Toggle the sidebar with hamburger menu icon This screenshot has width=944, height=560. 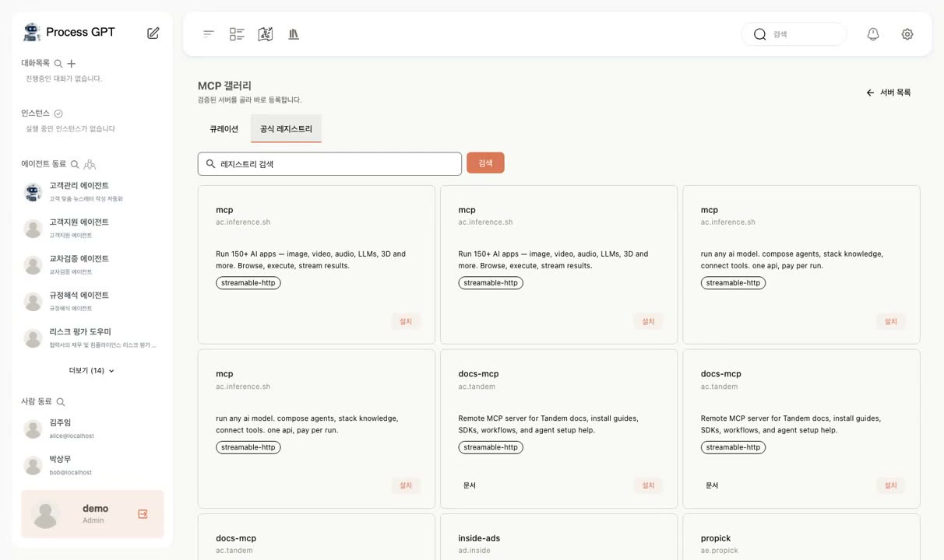[209, 33]
